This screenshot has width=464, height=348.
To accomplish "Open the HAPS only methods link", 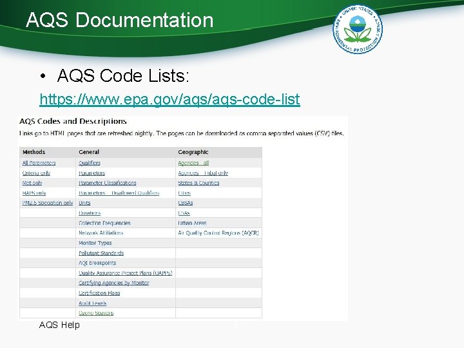I will (x=34, y=193).
